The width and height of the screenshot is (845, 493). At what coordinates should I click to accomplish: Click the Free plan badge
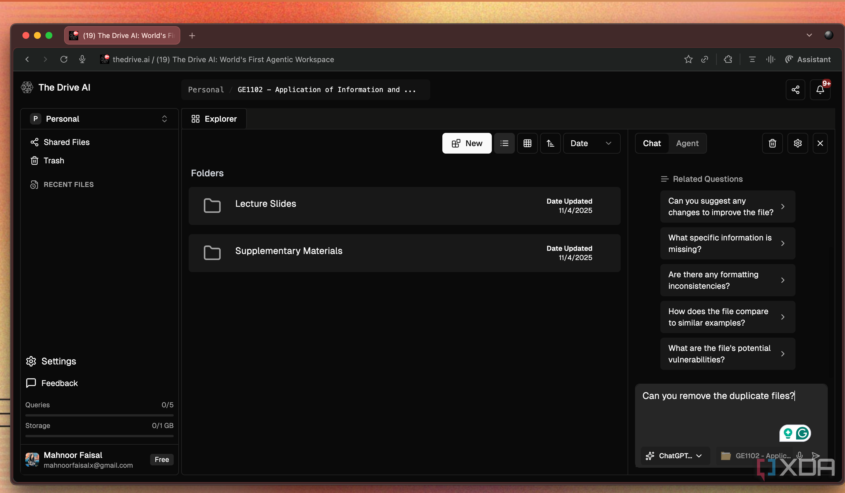162,459
